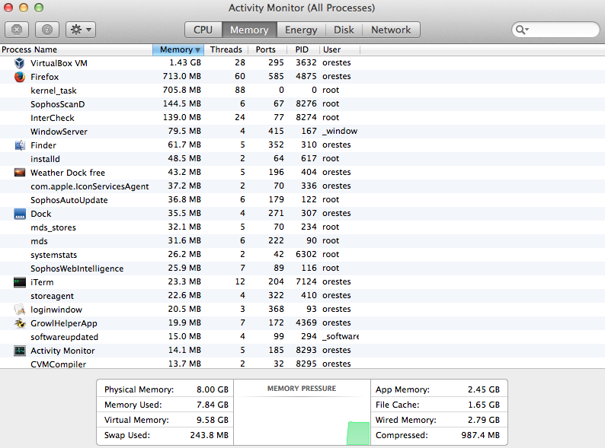Sort by Ports column header
Viewport: 605px width, 448px height.
click(267, 49)
